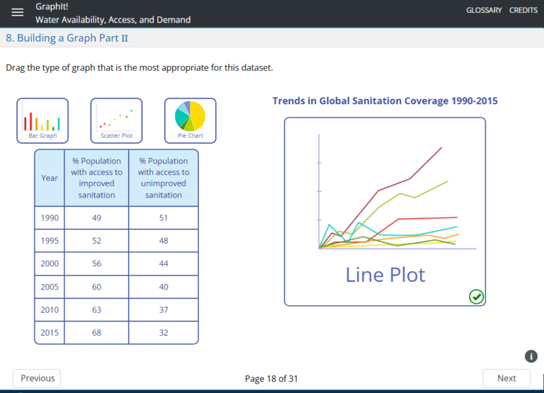The width and height of the screenshot is (544, 393).
Task: Select the 2000 year cell
Action: pos(50,263)
